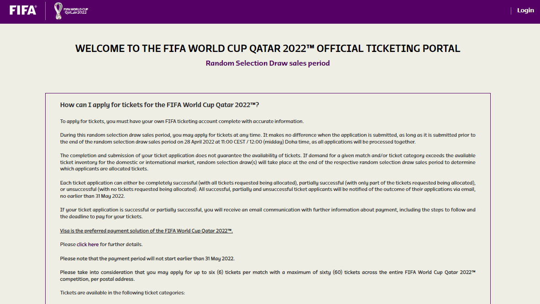Click the paragraph starting 'If your ticket application is successful'
540x304 pixels.
pyautogui.click(x=267, y=213)
